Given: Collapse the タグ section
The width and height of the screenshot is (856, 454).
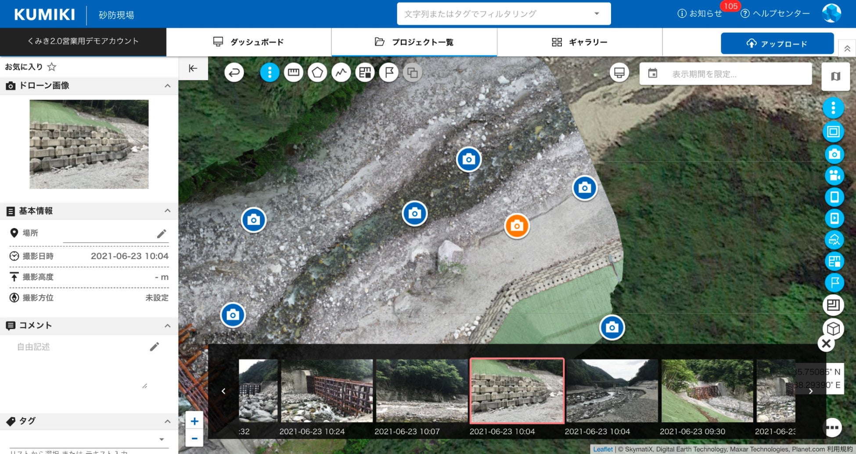Looking at the screenshot, I should 167,422.
